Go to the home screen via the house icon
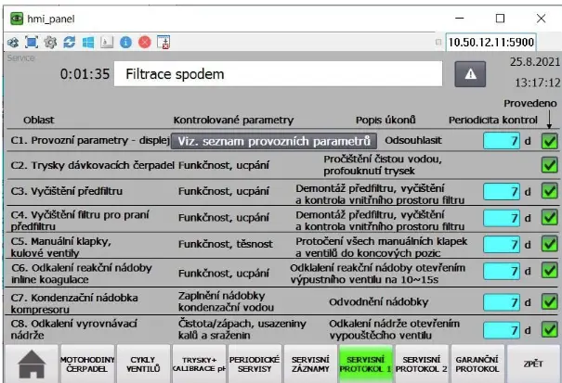562x383 pixels. 32,364
